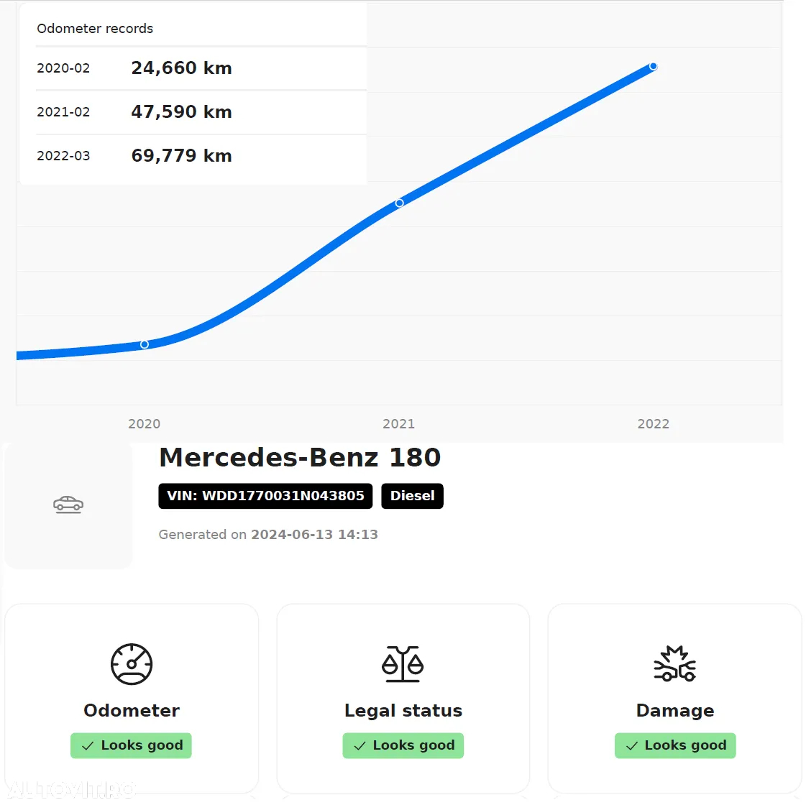Click the Legal status card title
This screenshot has height=805, width=806.
click(403, 710)
